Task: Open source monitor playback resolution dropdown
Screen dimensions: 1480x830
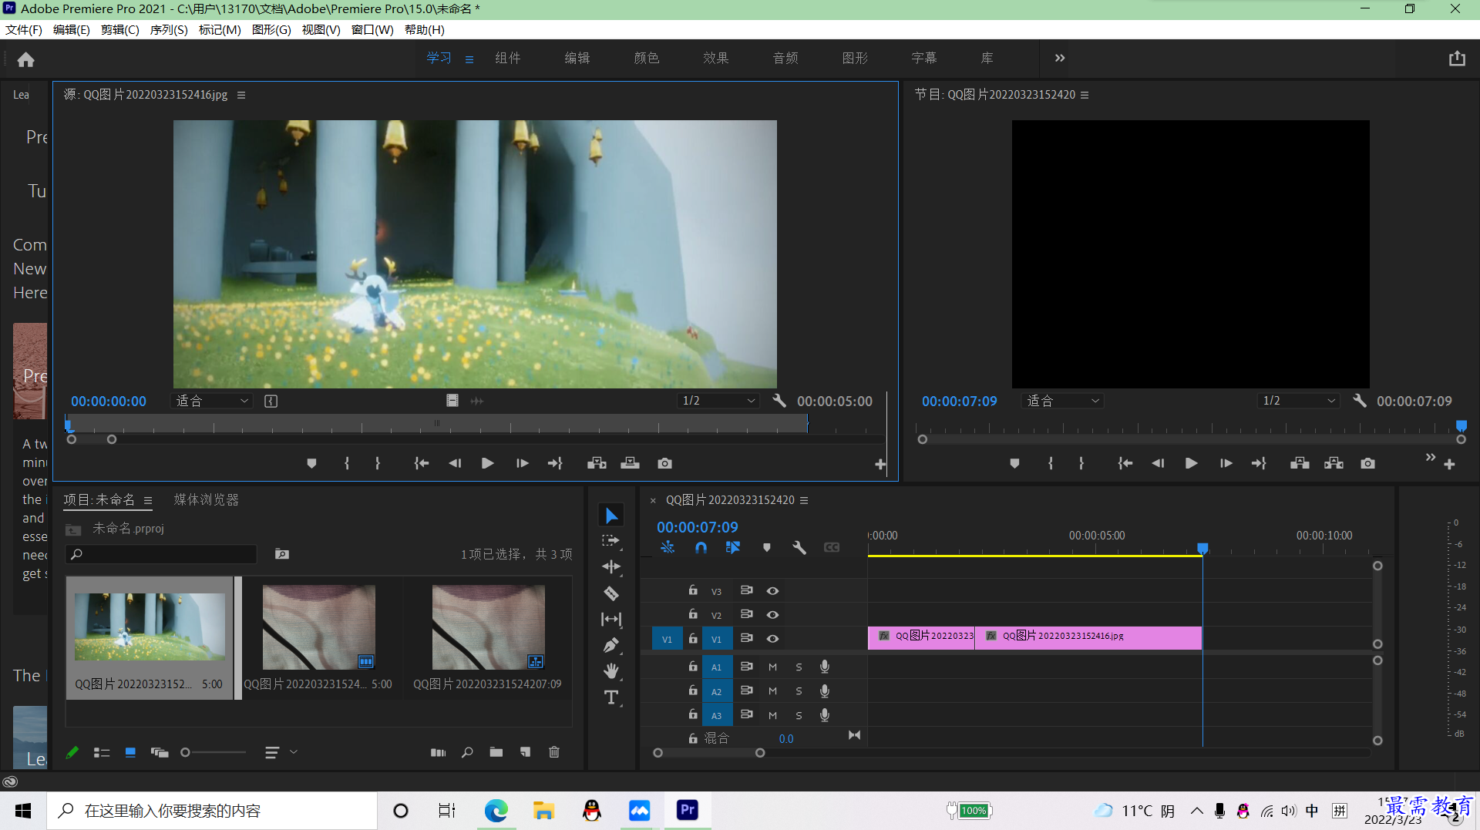Action: 718,401
